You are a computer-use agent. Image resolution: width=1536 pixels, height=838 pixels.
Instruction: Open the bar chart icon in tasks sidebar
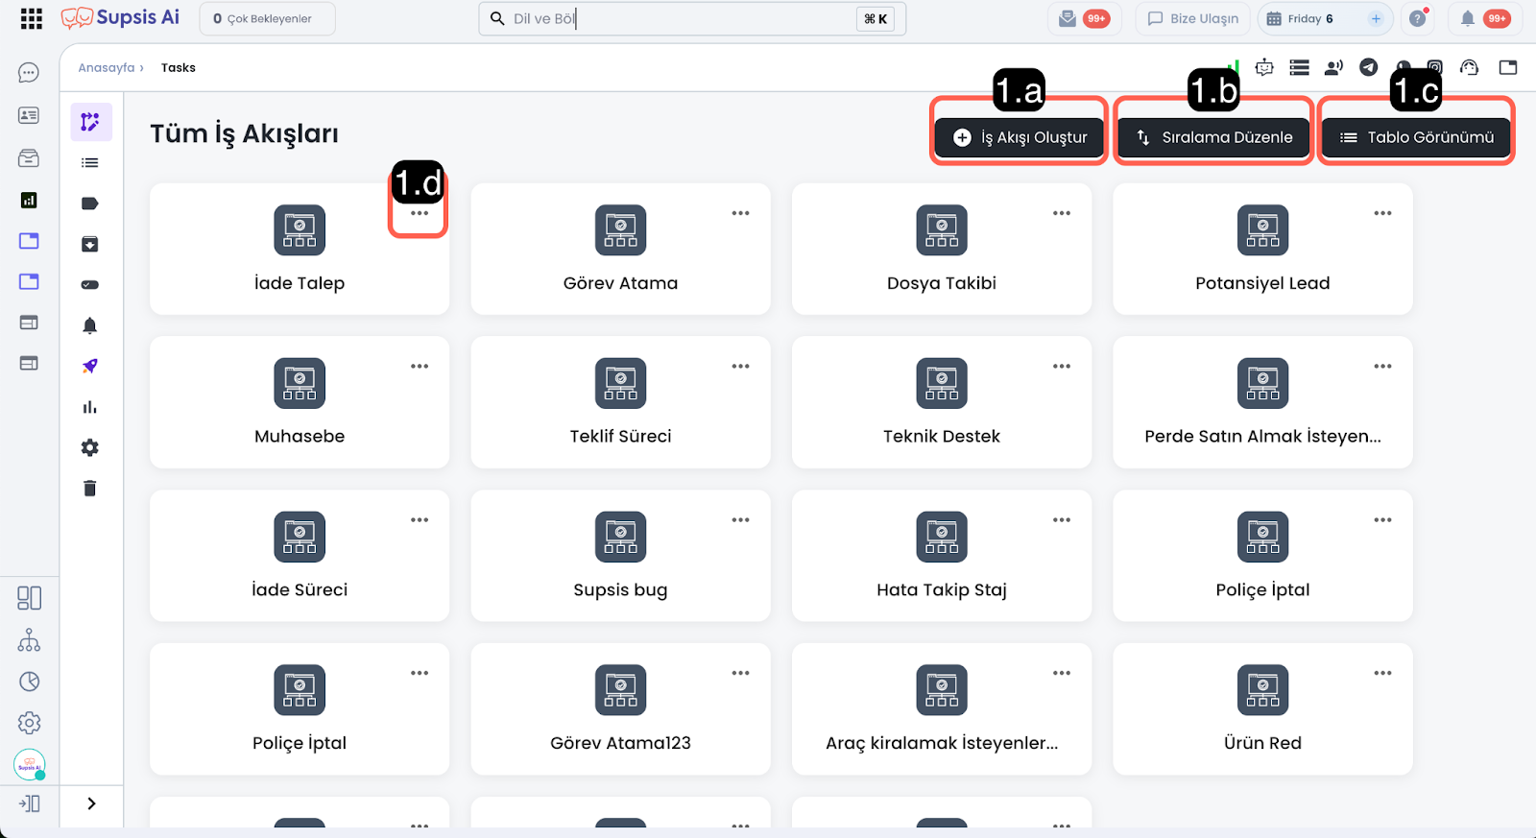pos(90,407)
